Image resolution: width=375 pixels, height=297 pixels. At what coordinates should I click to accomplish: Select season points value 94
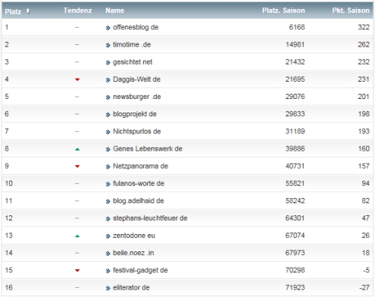click(x=365, y=184)
